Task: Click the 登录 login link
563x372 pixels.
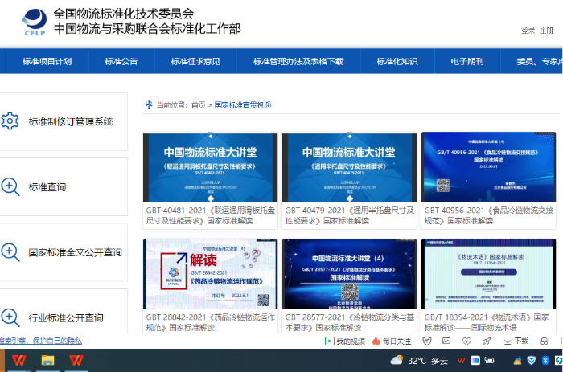Action: pyautogui.click(x=528, y=31)
